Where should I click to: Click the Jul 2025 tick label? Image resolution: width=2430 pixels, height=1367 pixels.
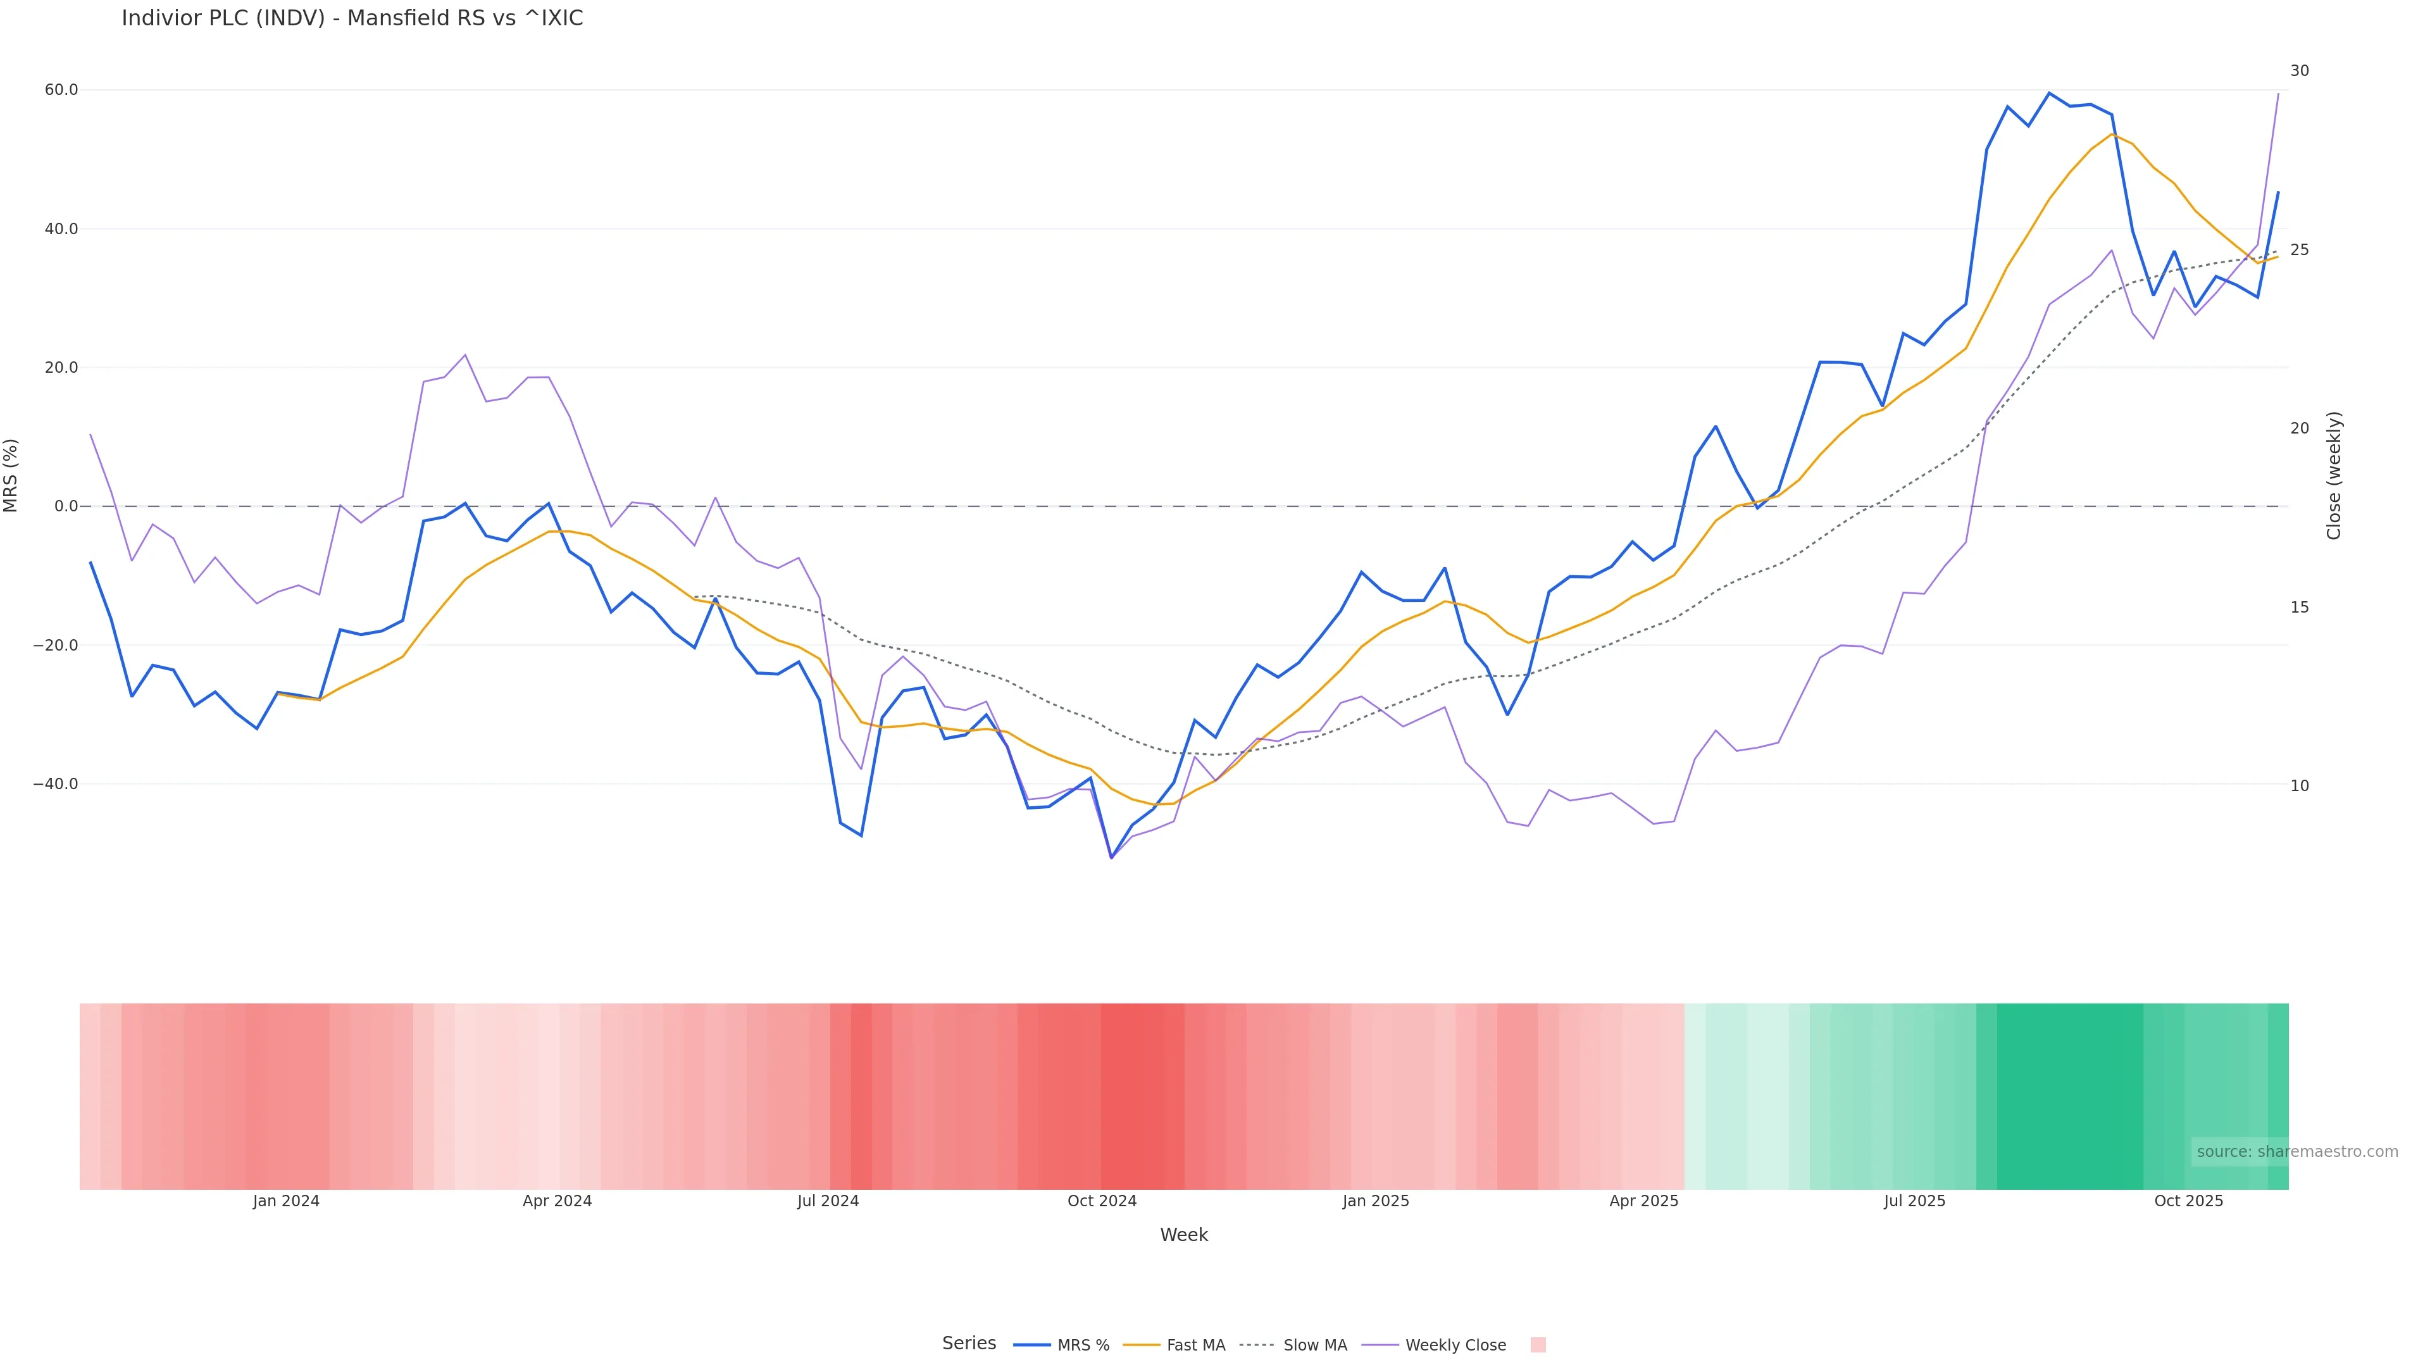[x=1914, y=1201]
